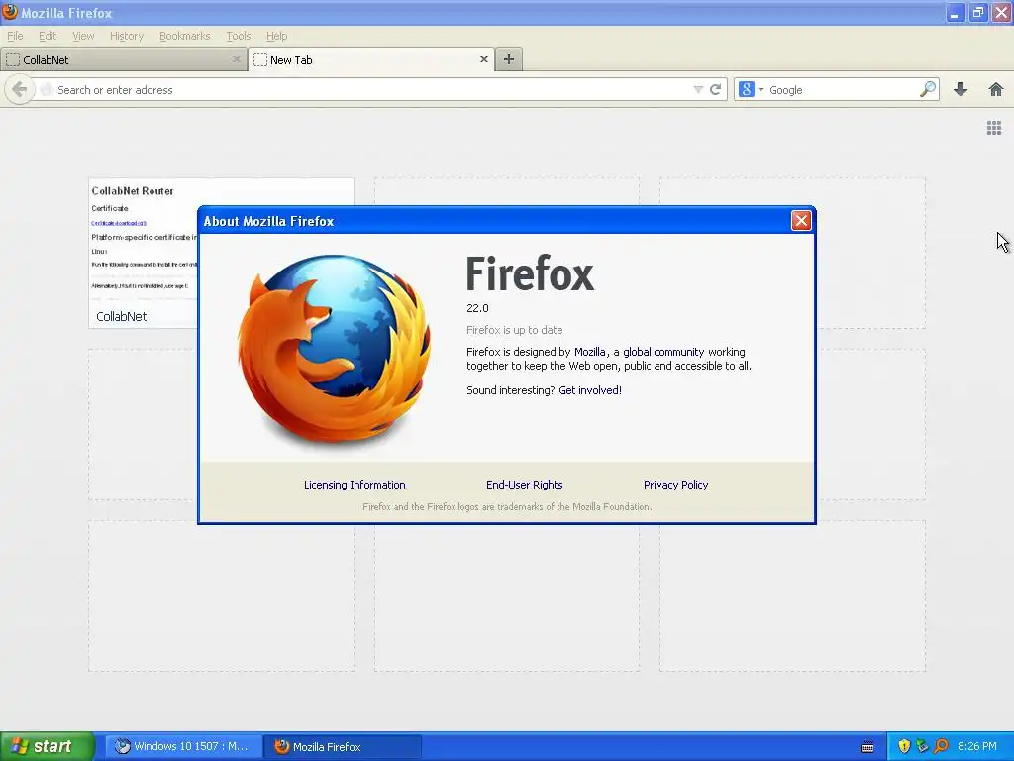Close the New Tab tab

pyautogui.click(x=483, y=59)
